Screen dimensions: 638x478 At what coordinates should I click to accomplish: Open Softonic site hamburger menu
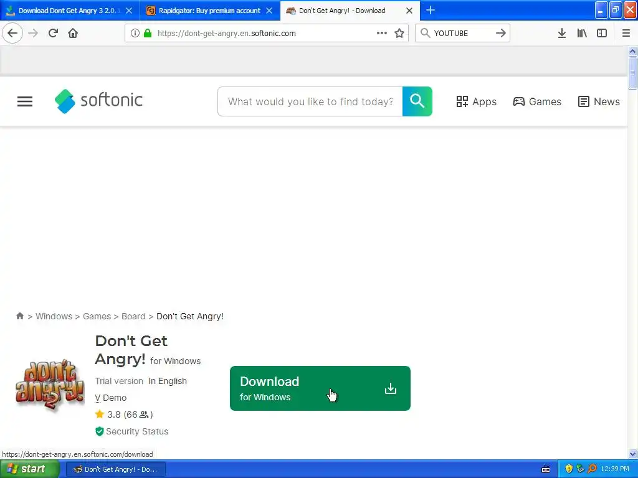tap(25, 101)
